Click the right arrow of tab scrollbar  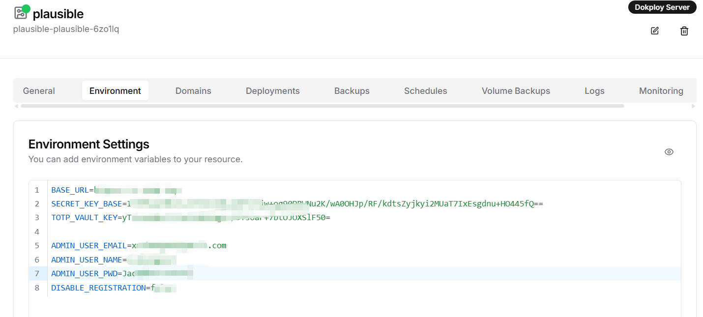(693, 106)
